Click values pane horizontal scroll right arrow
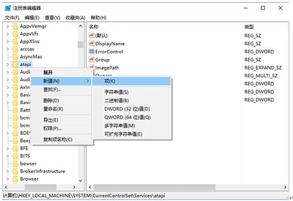Viewport: 293px width, 201px height. click(286, 187)
